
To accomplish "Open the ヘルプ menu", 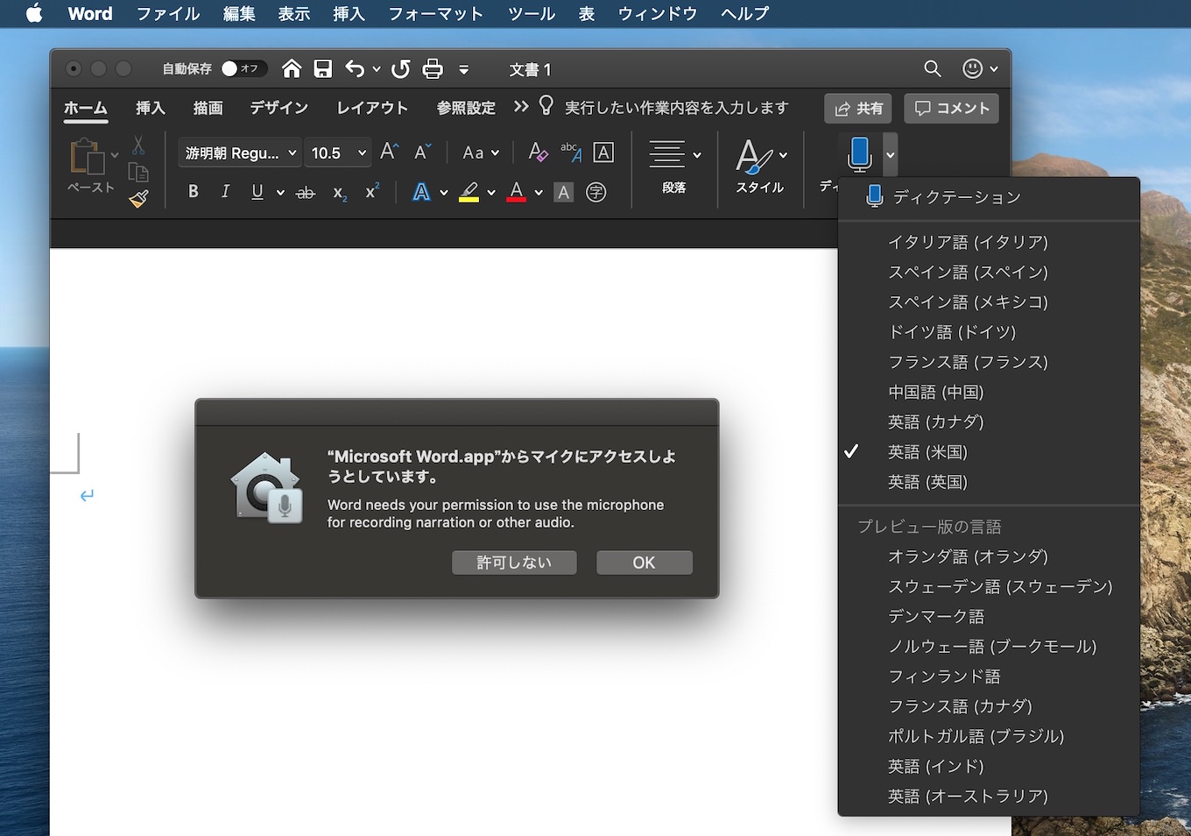I will pos(745,13).
